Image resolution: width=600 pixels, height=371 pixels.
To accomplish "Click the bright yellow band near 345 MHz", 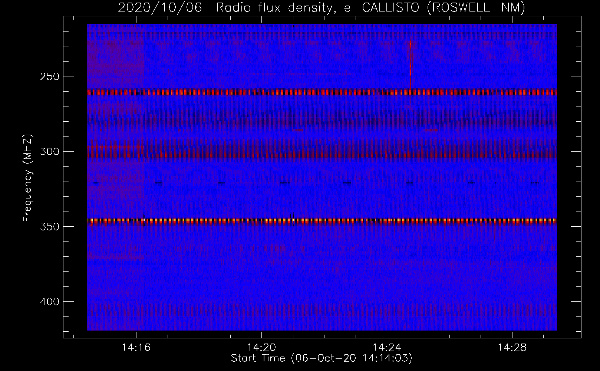I will coord(322,220).
